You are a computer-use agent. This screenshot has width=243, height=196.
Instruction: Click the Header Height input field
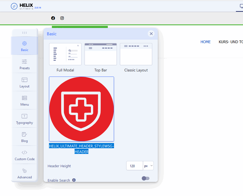(134, 166)
